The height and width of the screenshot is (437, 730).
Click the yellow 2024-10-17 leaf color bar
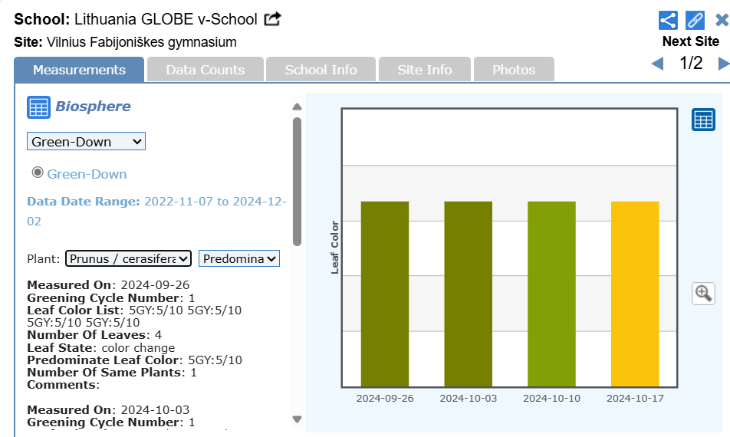[x=635, y=294]
